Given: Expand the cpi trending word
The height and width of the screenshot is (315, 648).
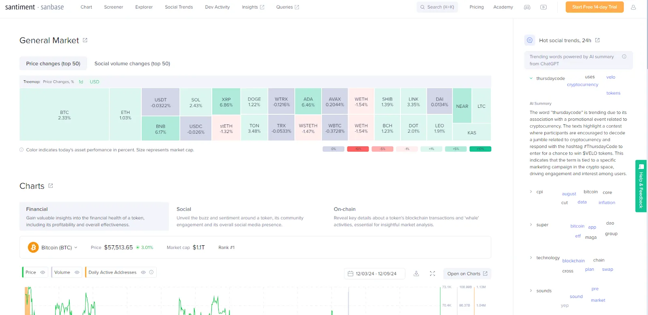Looking at the screenshot, I should pos(531,192).
